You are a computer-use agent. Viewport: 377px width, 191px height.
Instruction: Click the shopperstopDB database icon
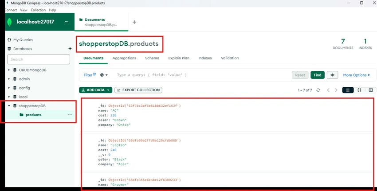(x=15, y=106)
